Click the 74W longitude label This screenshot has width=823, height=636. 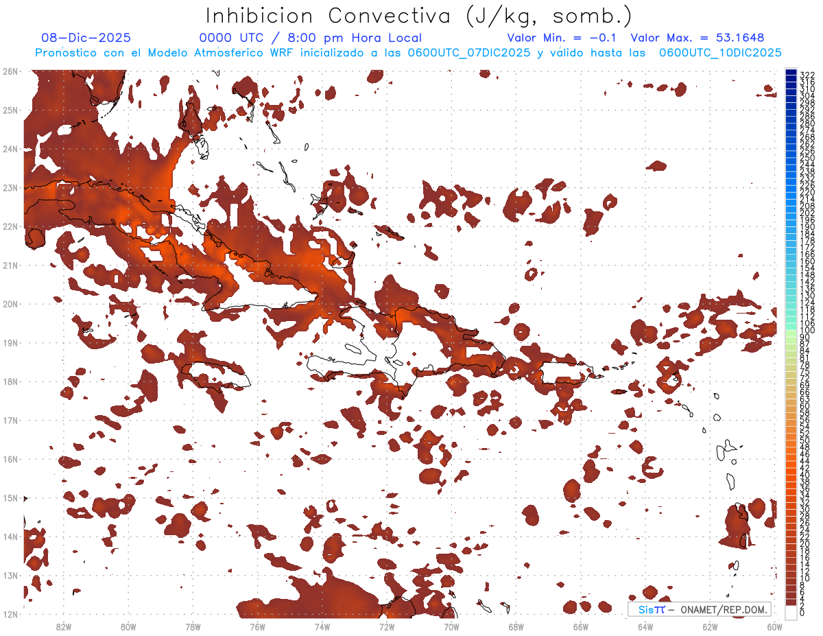(x=322, y=627)
